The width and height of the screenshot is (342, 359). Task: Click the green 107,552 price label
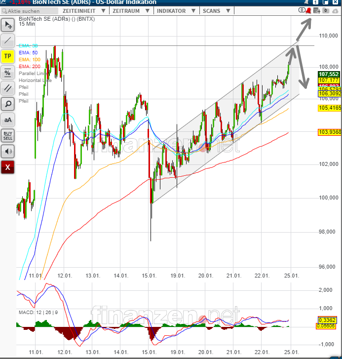[329, 74]
